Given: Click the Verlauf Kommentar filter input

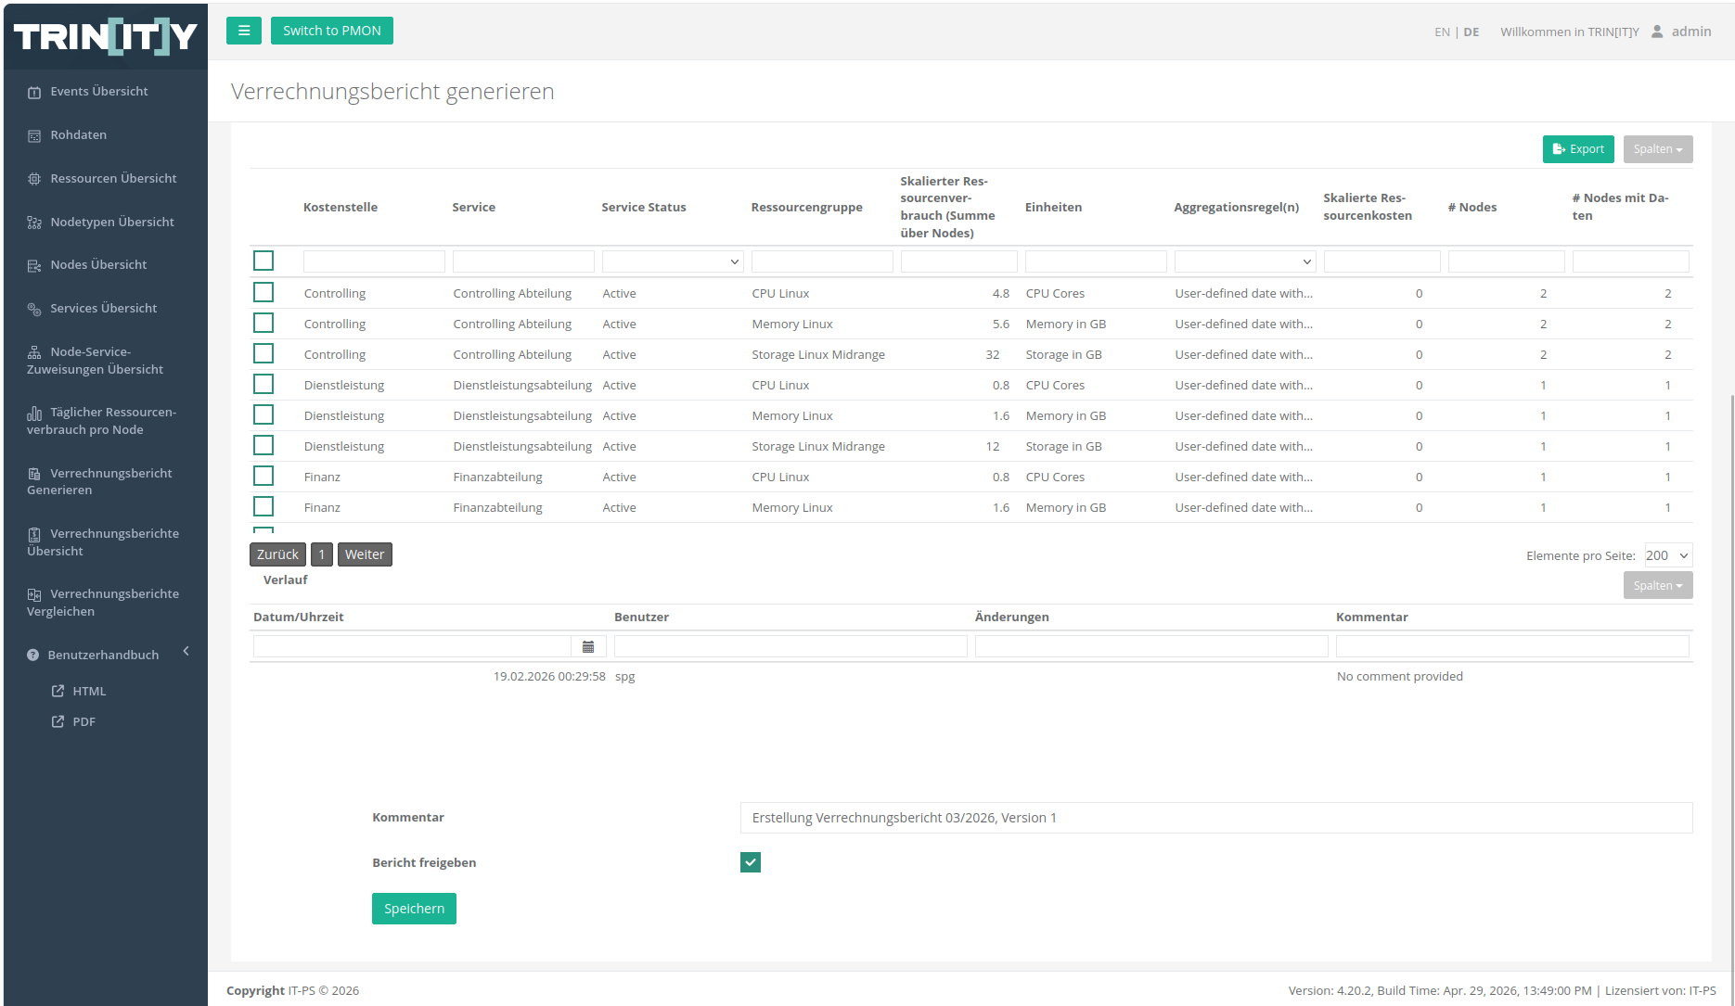Looking at the screenshot, I should (x=1512, y=646).
